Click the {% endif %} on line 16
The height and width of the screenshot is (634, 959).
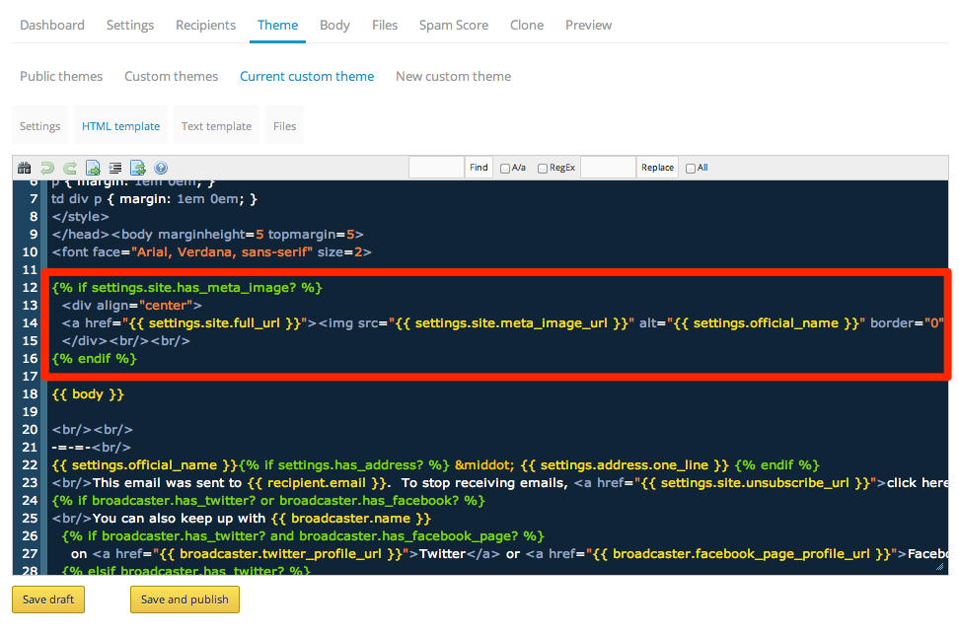(94, 359)
